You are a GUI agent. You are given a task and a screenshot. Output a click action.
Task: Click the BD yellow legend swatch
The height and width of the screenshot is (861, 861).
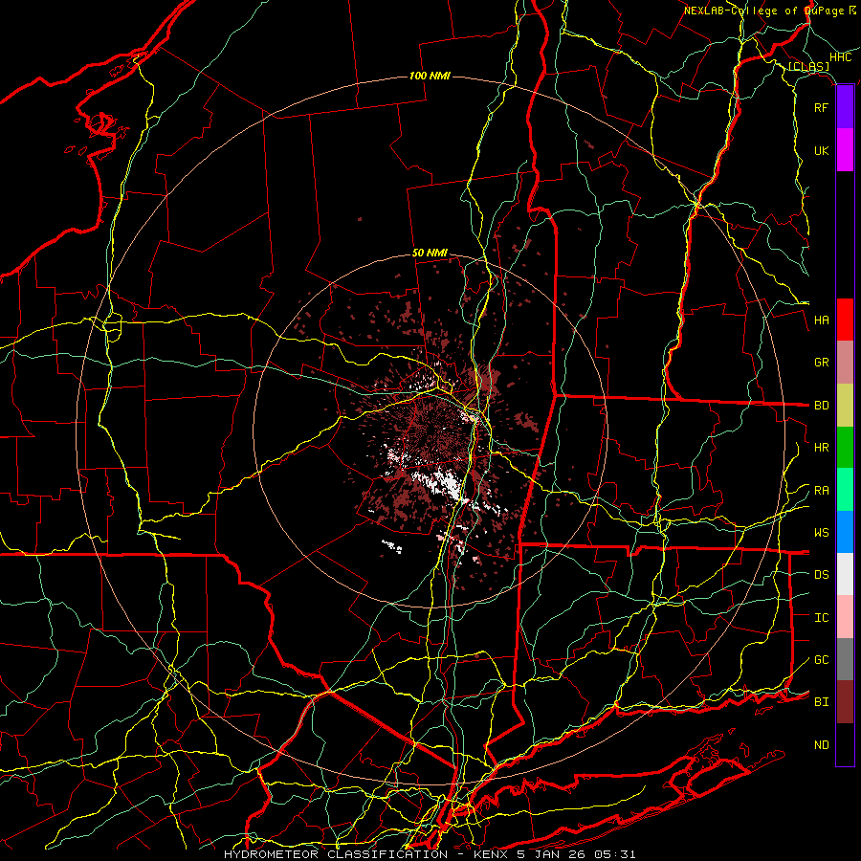tap(845, 405)
